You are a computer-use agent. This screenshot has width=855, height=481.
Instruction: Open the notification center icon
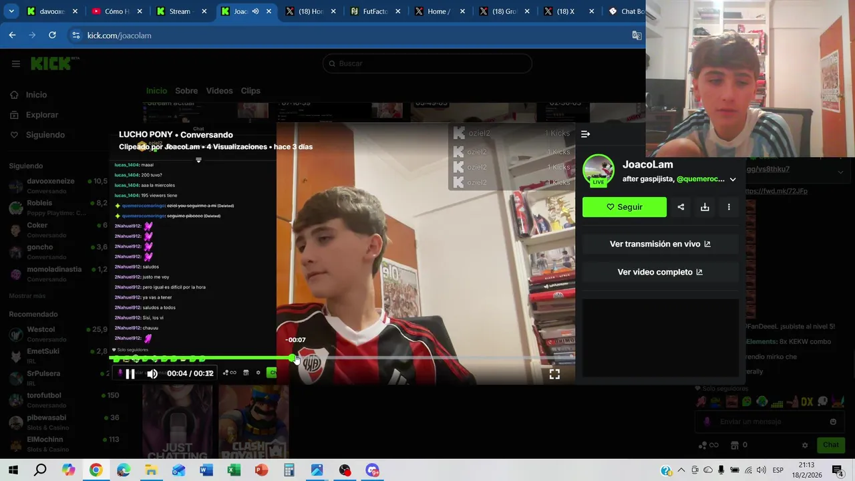pos(838,470)
